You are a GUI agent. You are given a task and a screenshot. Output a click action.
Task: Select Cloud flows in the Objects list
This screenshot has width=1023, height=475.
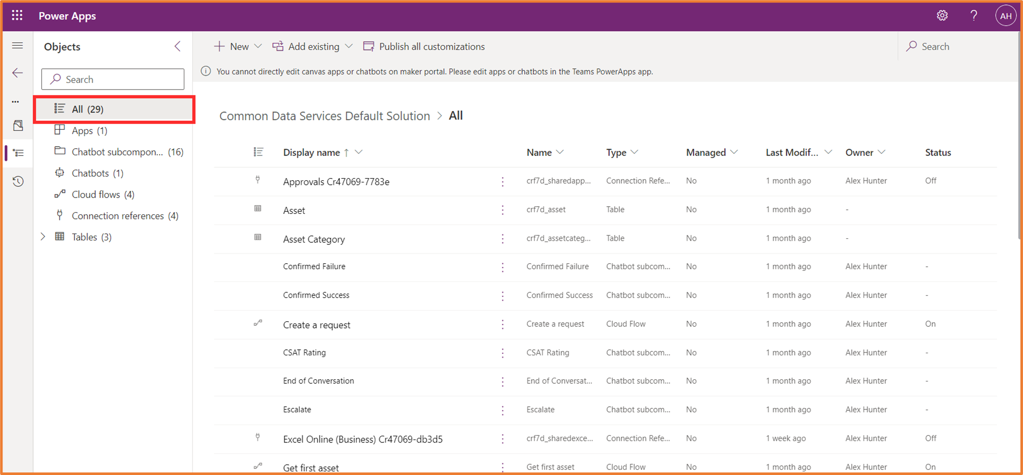(x=96, y=194)
